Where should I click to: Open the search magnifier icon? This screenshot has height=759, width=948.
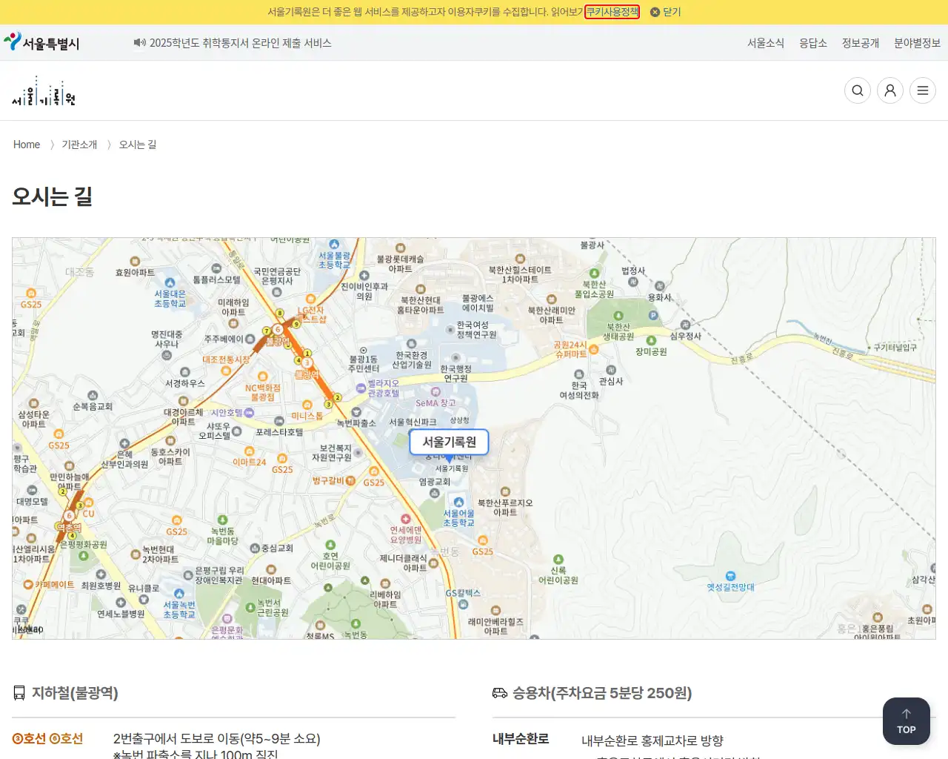858,90
